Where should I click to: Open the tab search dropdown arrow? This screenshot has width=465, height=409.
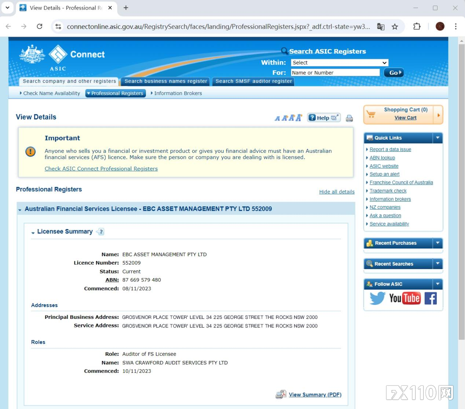7,8
